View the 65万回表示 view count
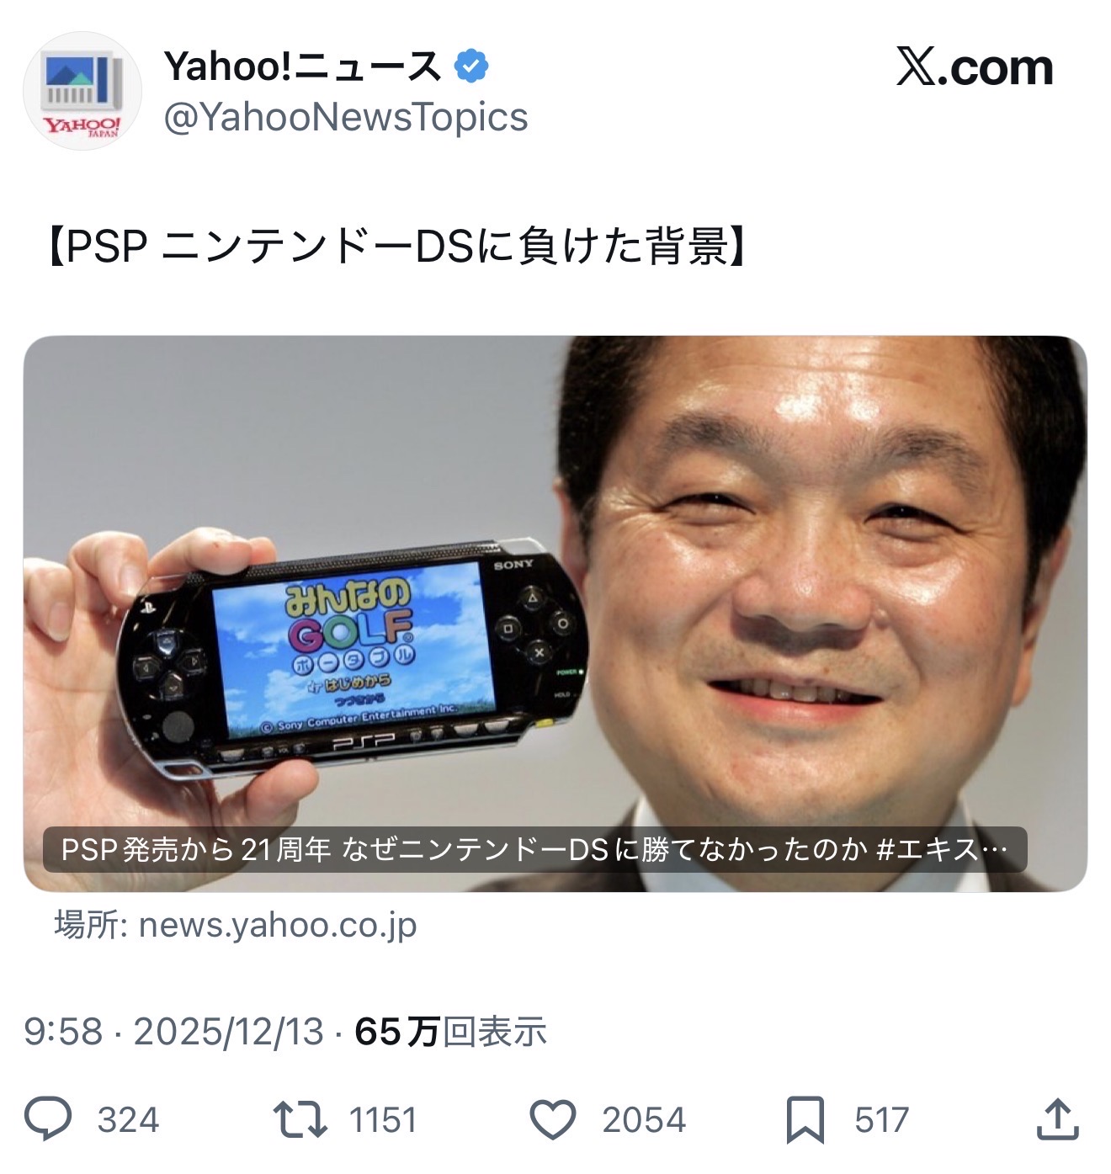Viewport: 1111px width, 1174px height. [451, 1032]
